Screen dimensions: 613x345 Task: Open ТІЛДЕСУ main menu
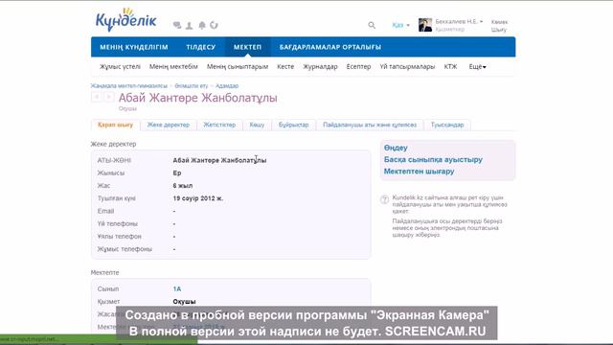(x=201, y=47)
